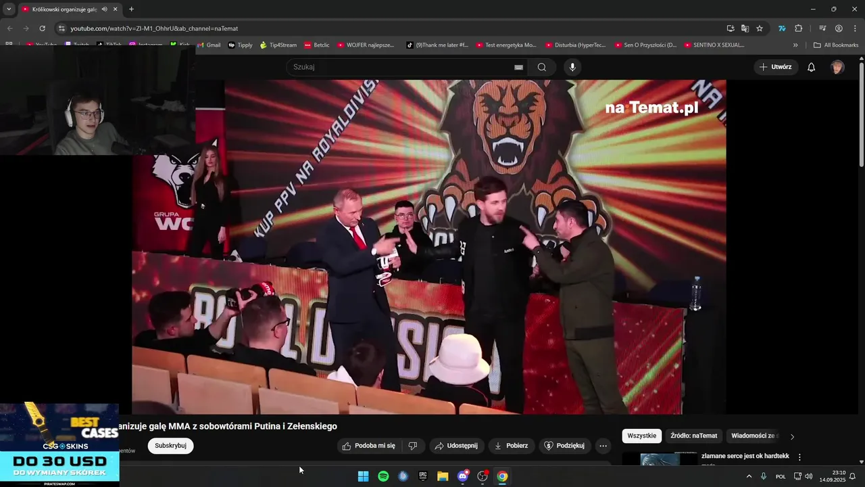Reload the page in Chrome
865x487 pixels.
point(42,28)
